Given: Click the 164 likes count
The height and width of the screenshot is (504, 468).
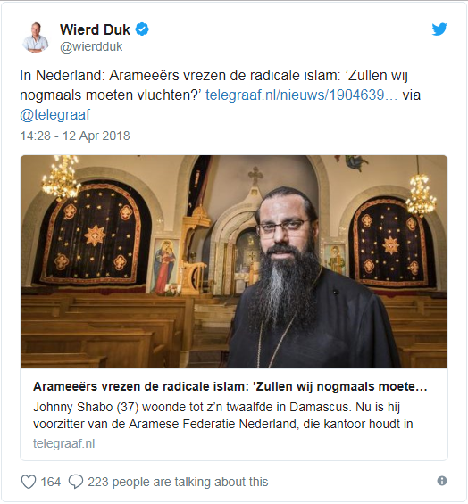Looking at the screenshot, I should click(51, 482).
